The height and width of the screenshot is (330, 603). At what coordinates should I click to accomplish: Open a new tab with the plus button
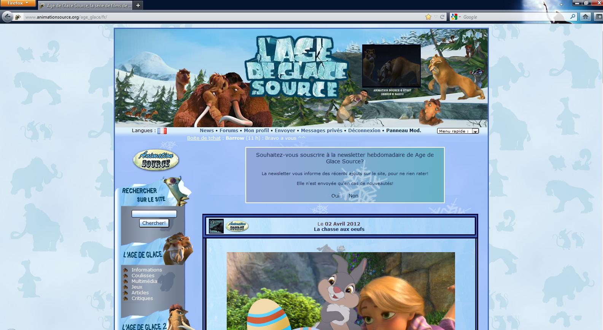pyautogui.click(x=138, y=5)
